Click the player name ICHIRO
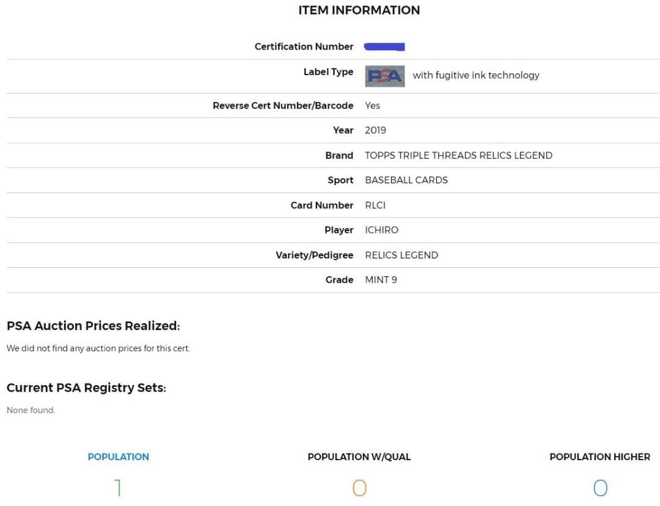660x506 pixels. click(x=381, y=230)
